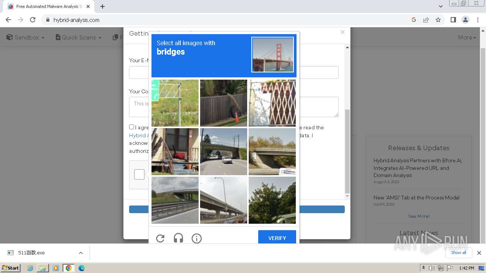Open the Chrome profile menu
Image resolution: width=486 pixels, height=273 pixels.
465,20
